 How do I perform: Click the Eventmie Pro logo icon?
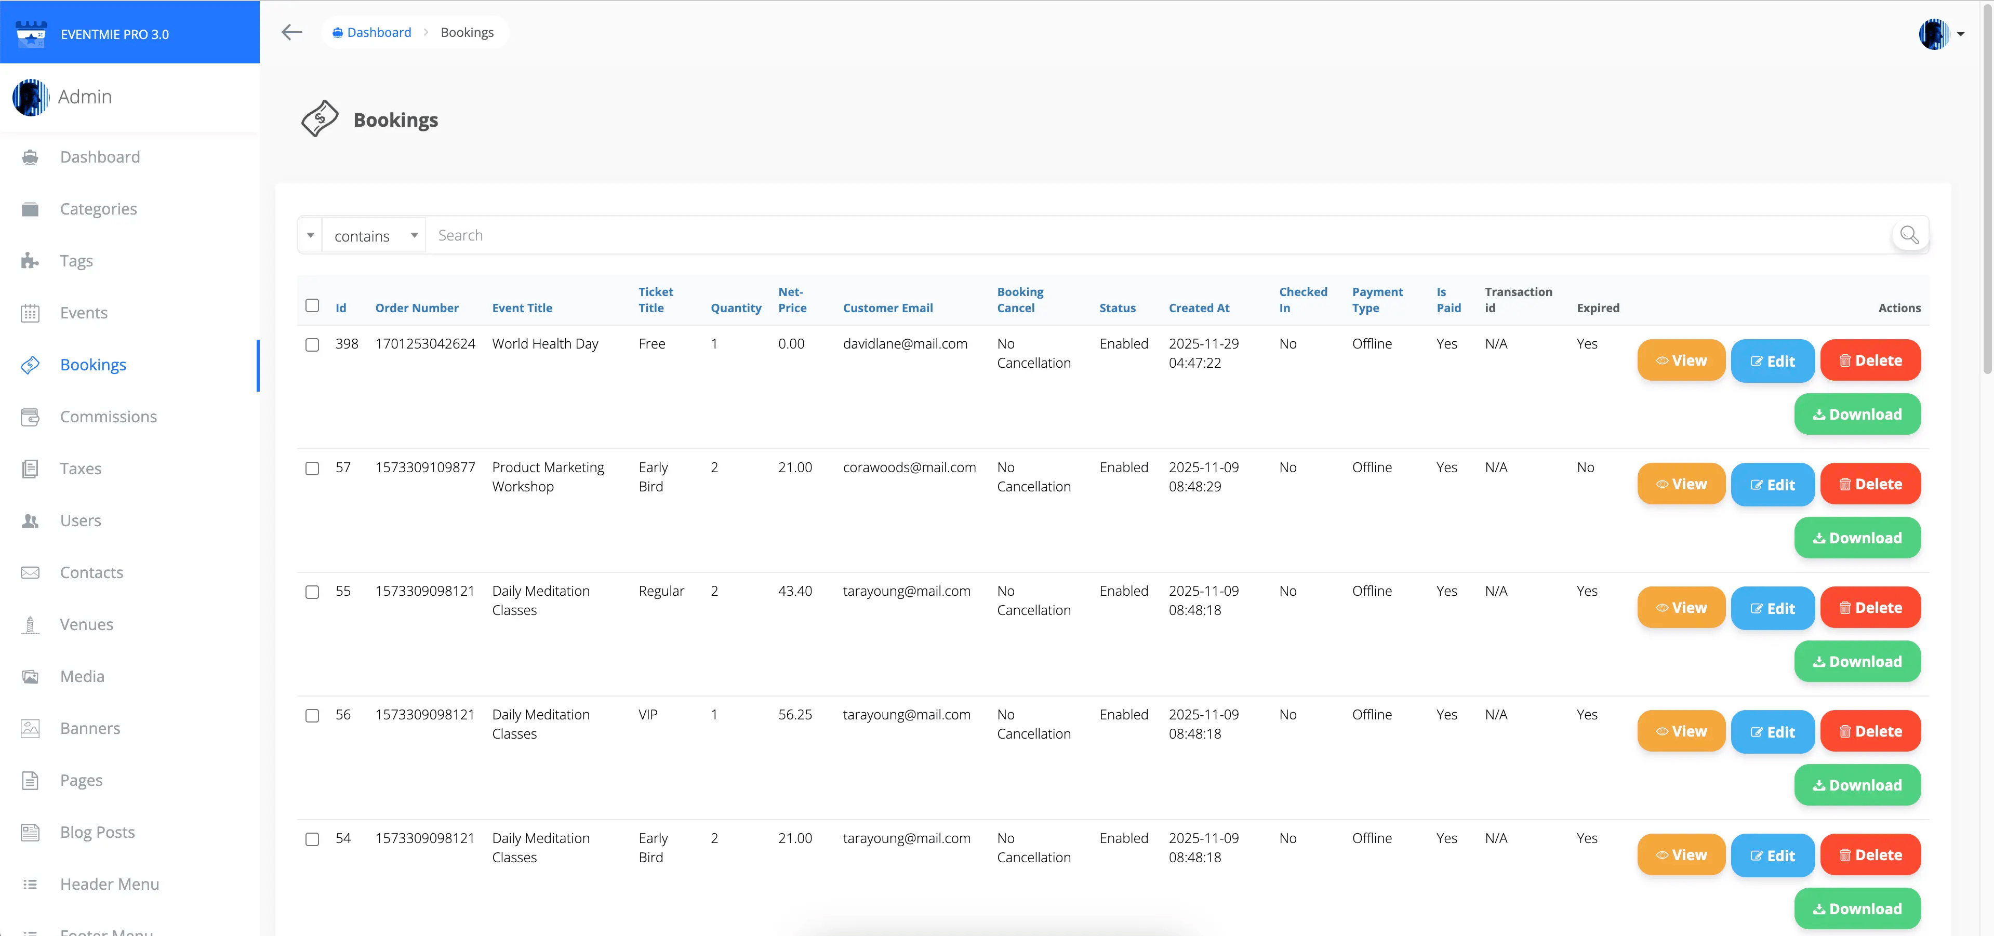(31, 33)
